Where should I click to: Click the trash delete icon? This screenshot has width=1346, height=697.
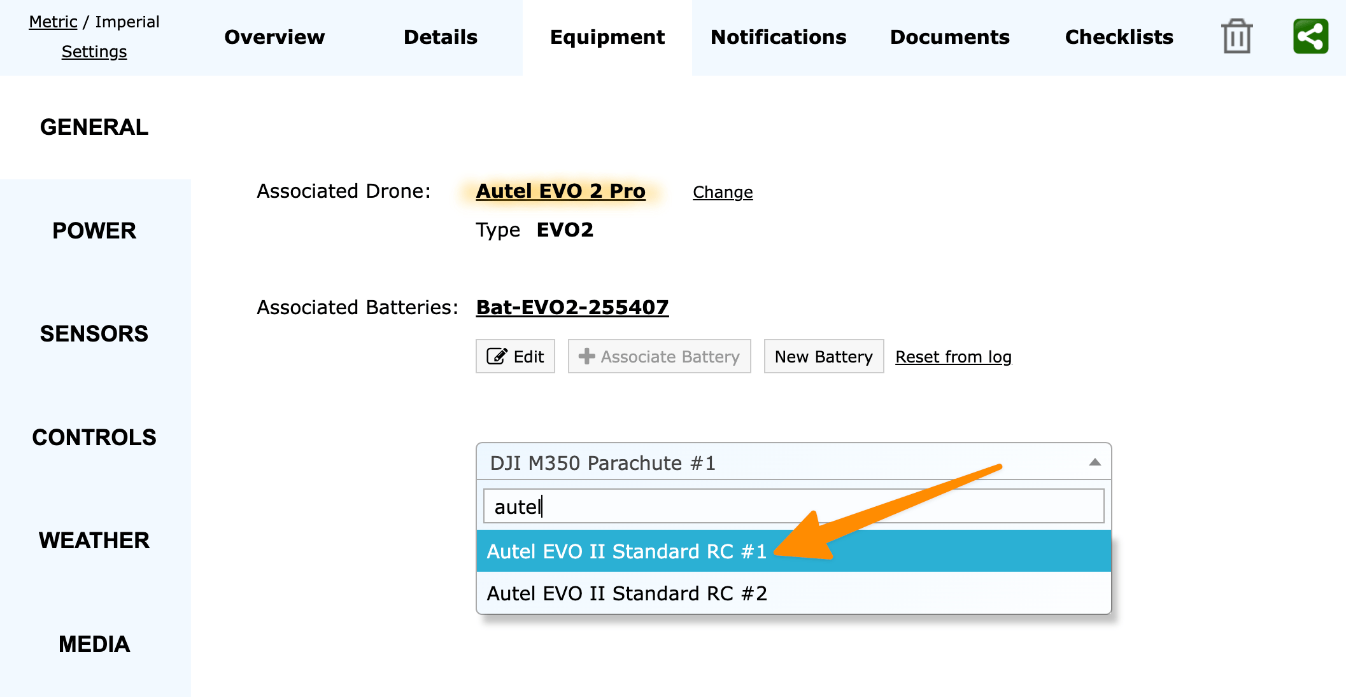tap(1236, 37)
